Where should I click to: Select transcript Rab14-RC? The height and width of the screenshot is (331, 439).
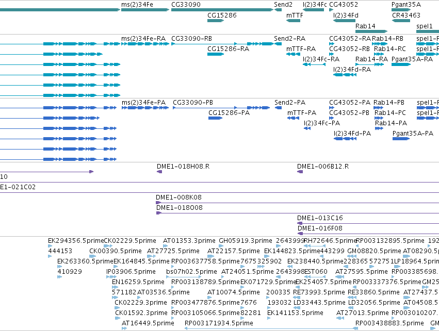pos(389,49)
